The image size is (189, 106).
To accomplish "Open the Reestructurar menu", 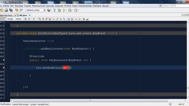I will click(39, 6).
